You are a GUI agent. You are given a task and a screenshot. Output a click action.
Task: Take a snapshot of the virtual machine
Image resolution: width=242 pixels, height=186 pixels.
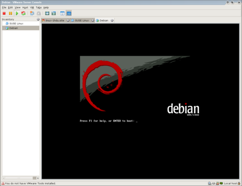(32, 13)
